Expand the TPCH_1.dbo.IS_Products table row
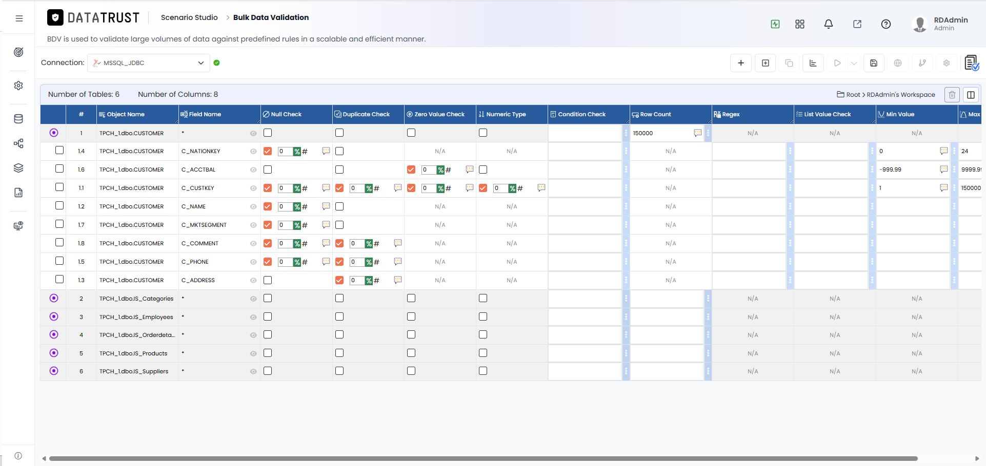Viewport: 986px width, 466px height. pyautogui.click(x=54, y=353)
